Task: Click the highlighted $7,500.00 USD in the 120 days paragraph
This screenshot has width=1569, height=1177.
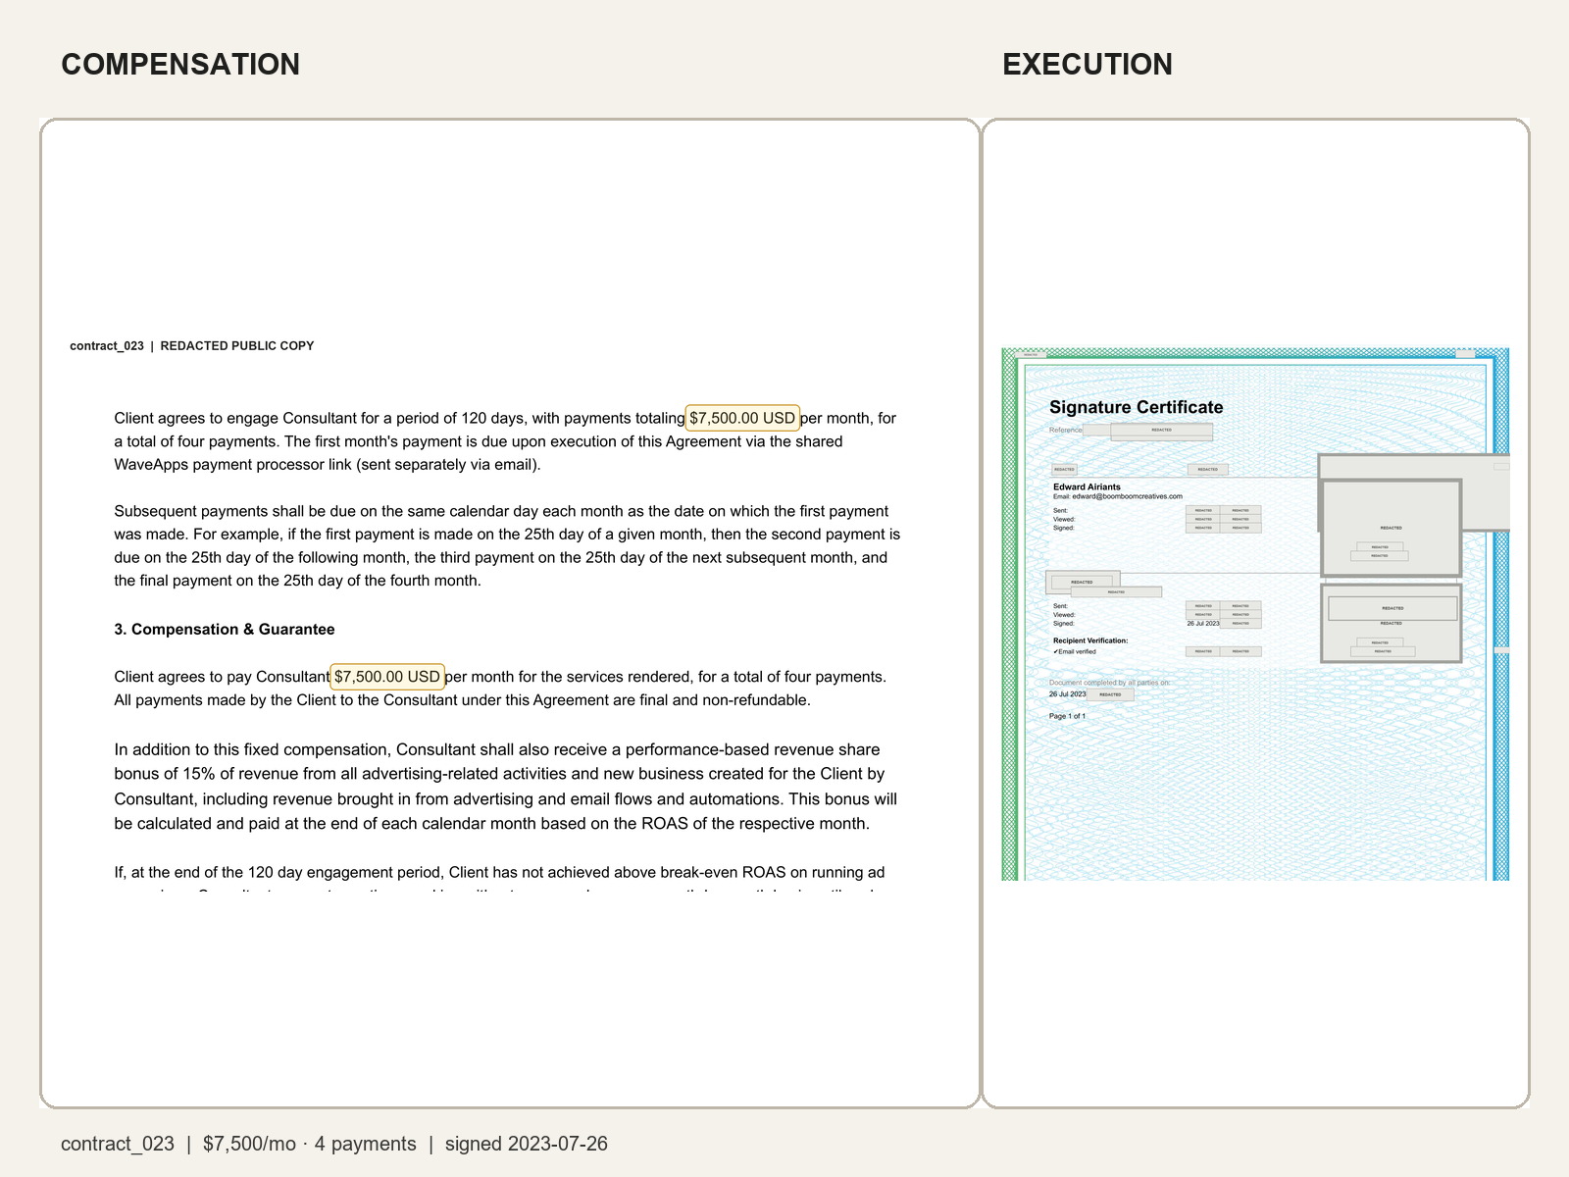Action: [742, 418]
